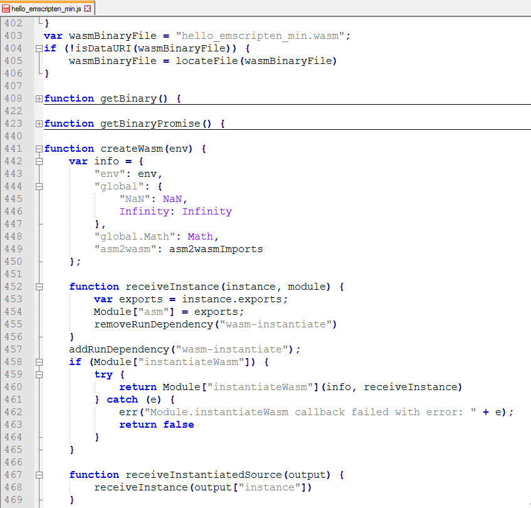Collapse function receiveInstance at line 452
This screenshot has height=508, width=531.
[39, 287]
